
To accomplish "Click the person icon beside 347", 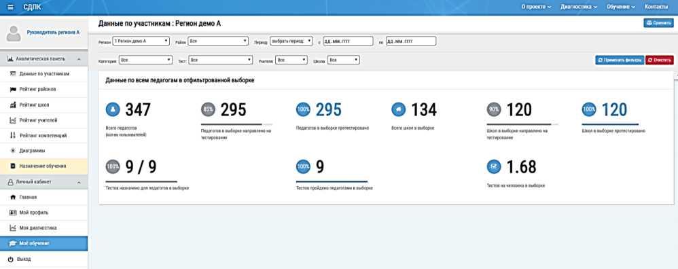I will (112, 110).
